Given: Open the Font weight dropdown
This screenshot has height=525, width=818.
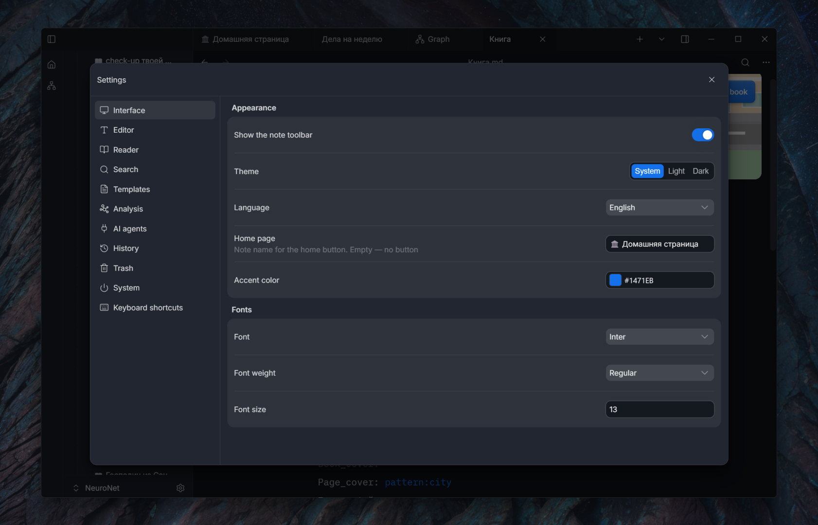Looking at the screenshot, I should click(659, 373).
